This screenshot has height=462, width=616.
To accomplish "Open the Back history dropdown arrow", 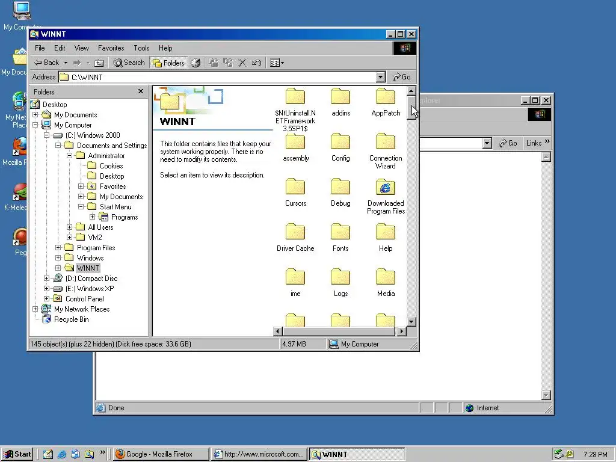I will [x=66, y=63].
